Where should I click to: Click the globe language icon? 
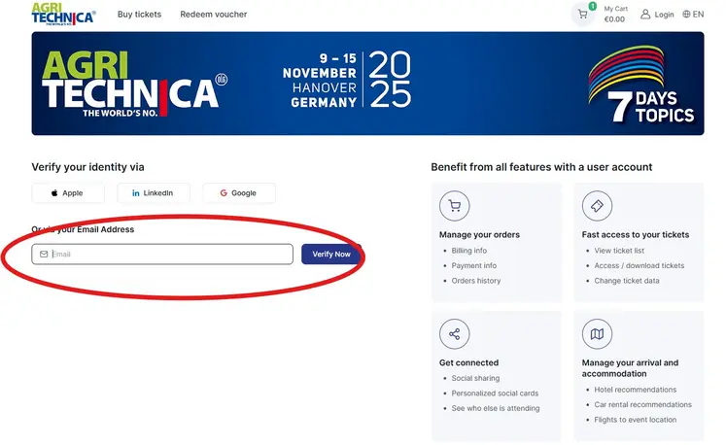pyautogui.click(x=686, y=15)
